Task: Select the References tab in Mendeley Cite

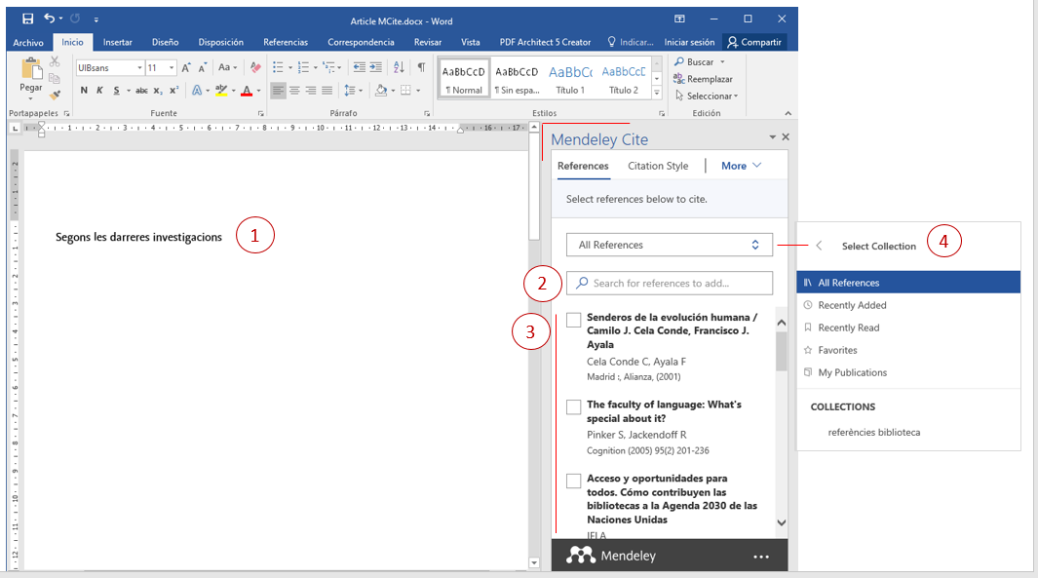Action: click(x=583, y=166)
